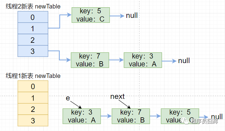The image size is (225, 131).
Task: Click the "next" pointer label
Action: (x=117, y=97)
